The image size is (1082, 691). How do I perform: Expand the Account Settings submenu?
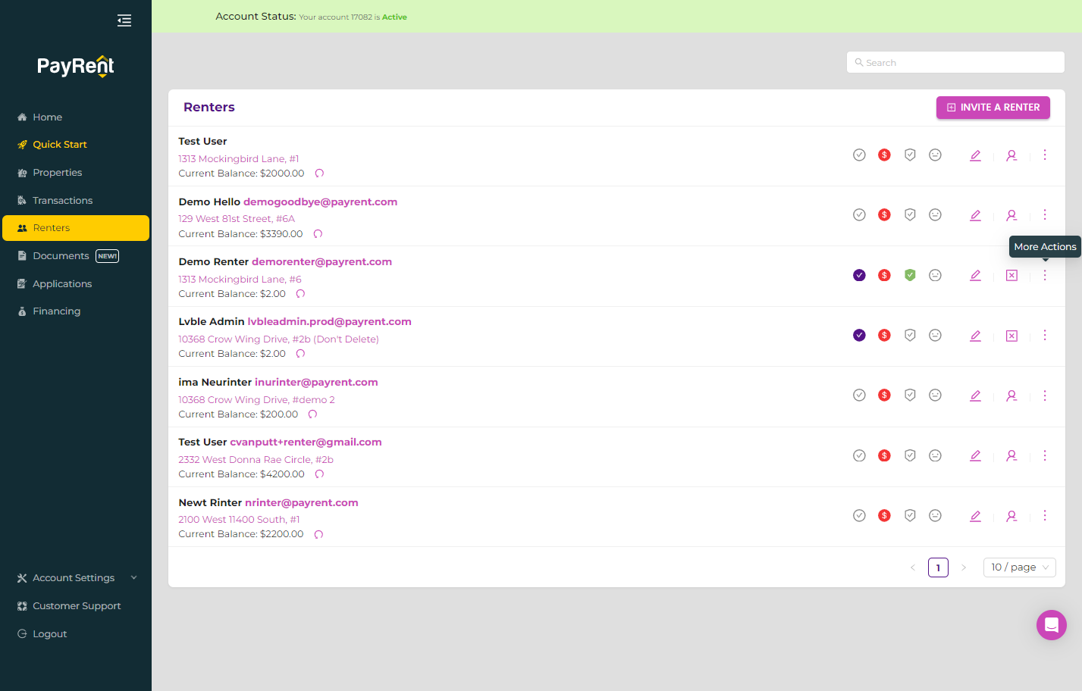click(x=76, y=578)
